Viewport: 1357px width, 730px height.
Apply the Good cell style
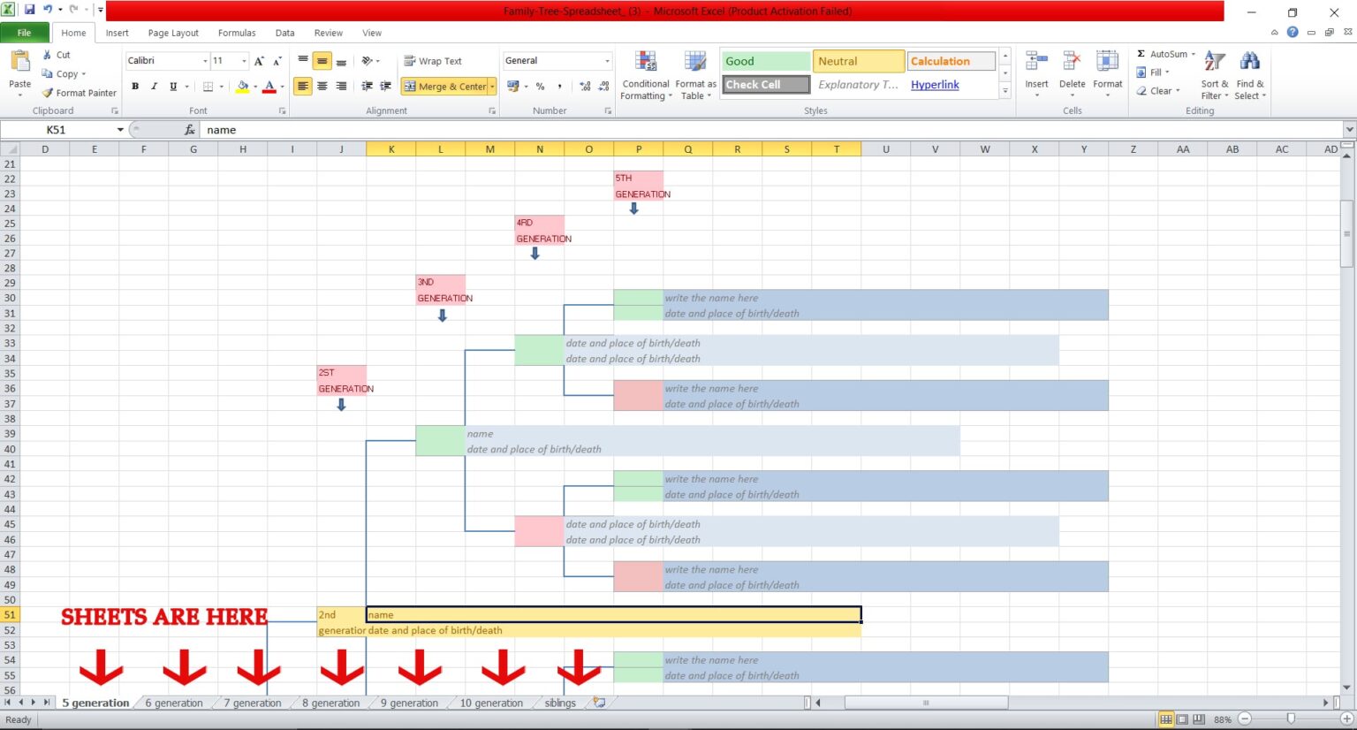coord(765,61)
